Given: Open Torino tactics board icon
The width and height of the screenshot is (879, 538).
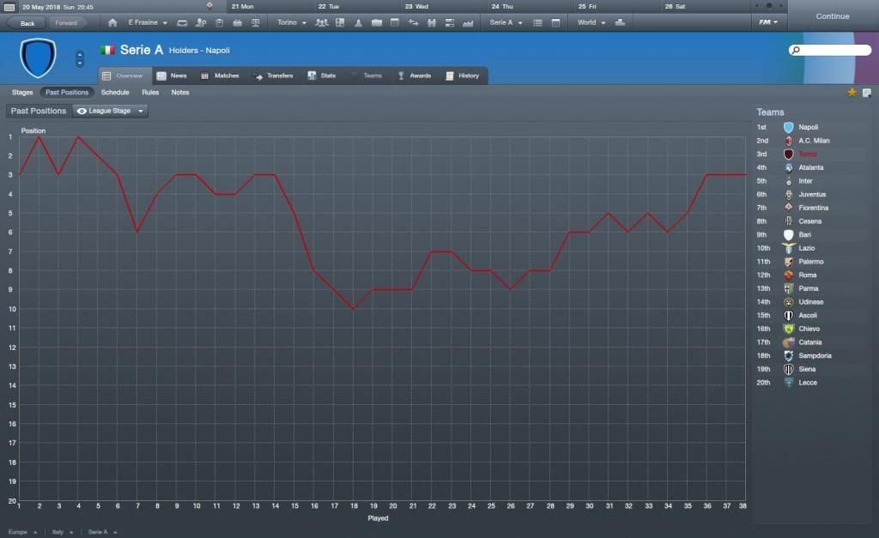Looking at the screenshot, I should coord(340,23).
